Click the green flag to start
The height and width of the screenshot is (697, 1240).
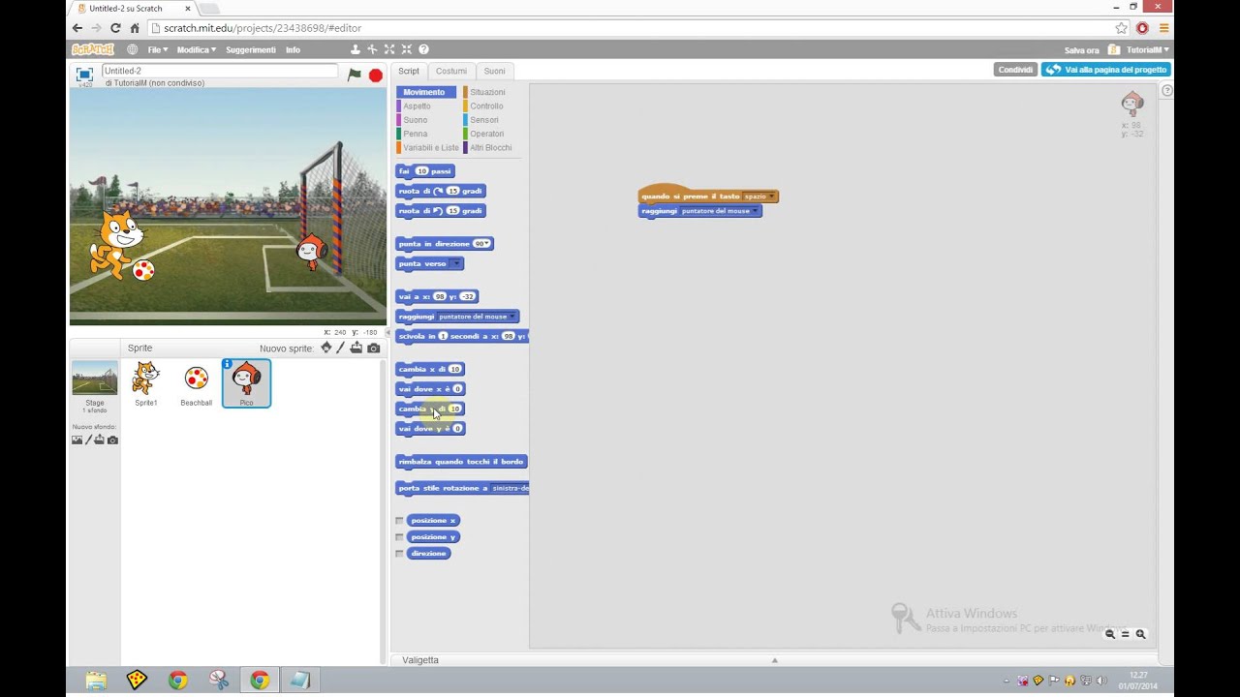click(355, 75)
